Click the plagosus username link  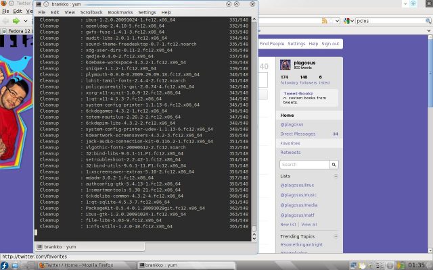click(x=304, y=63)
